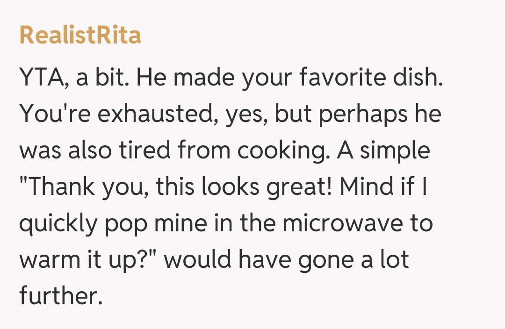Click the final word "further."

[60, 295]
